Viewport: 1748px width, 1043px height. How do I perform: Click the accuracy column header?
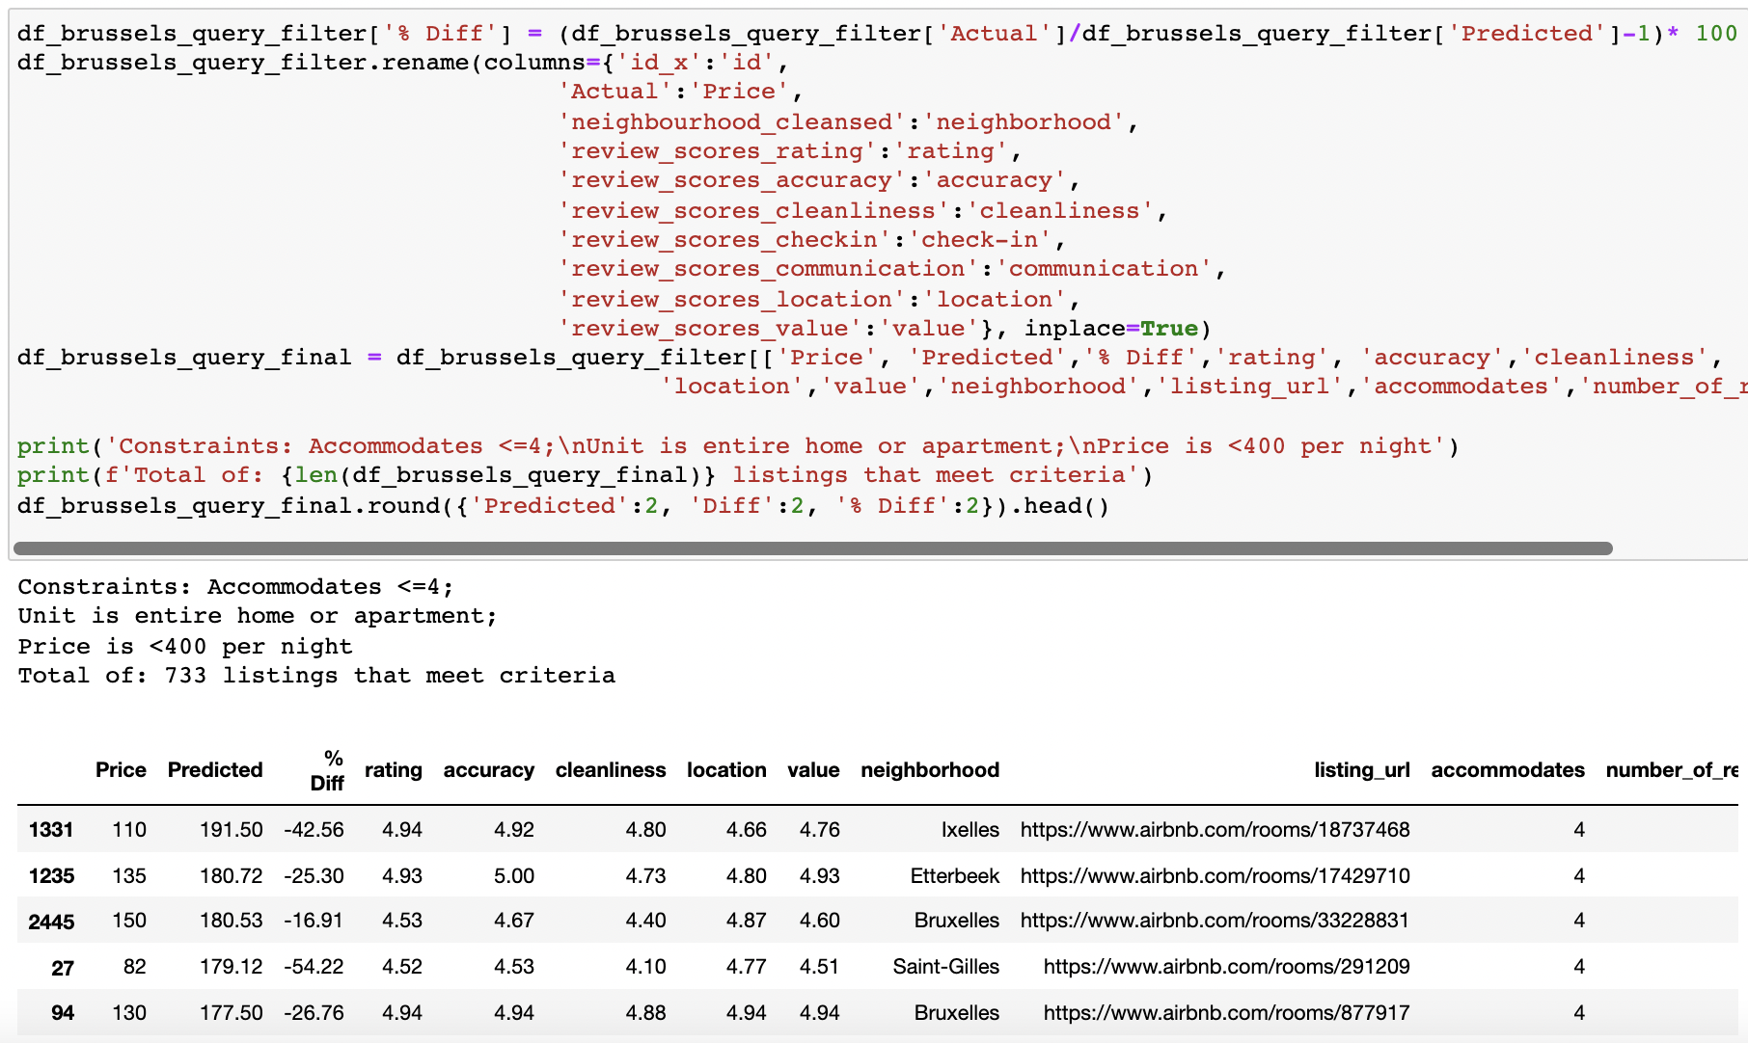(489, 770)
